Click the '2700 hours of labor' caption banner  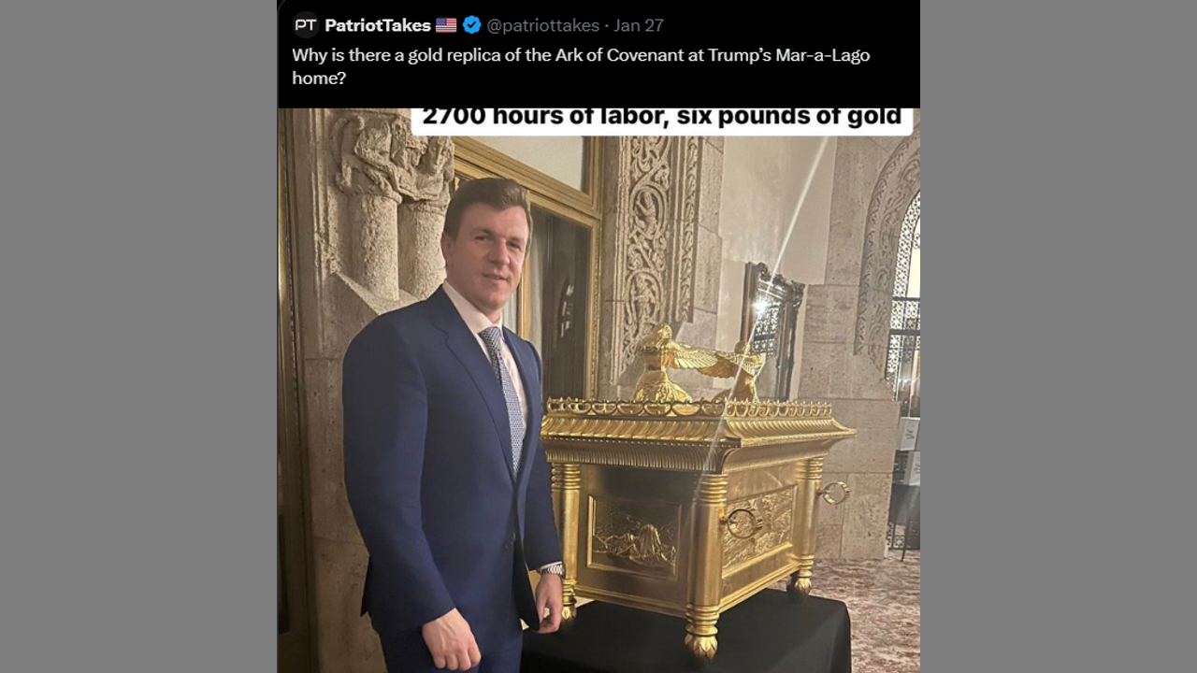coord(661,119)
